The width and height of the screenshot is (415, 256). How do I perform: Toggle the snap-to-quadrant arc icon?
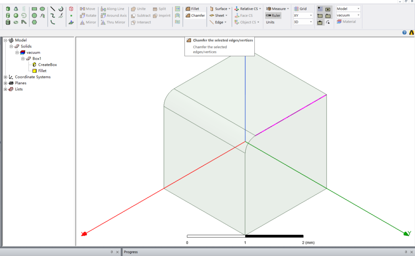tap(328, 23)
